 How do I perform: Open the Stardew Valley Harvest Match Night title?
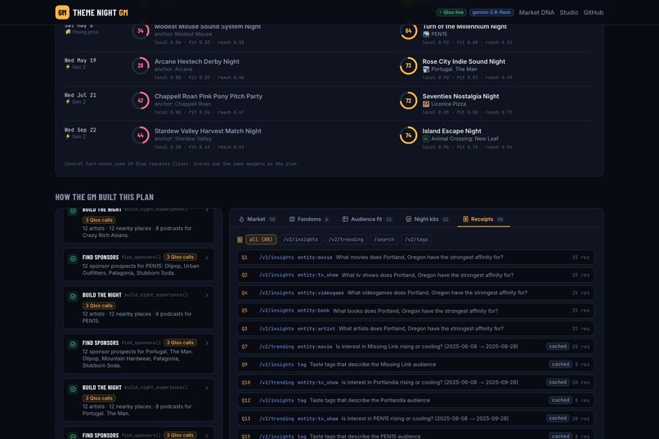[x=208, y=131]
